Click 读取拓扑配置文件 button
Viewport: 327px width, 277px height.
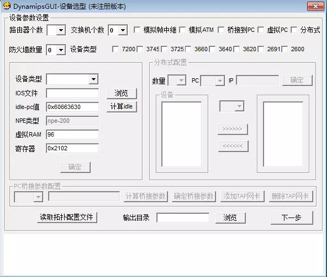[67, 218]
